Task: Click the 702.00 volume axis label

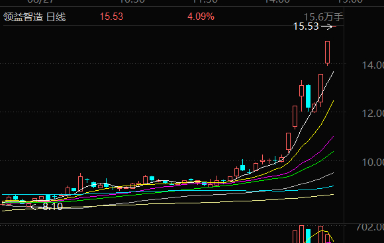Action: [370, 227]
